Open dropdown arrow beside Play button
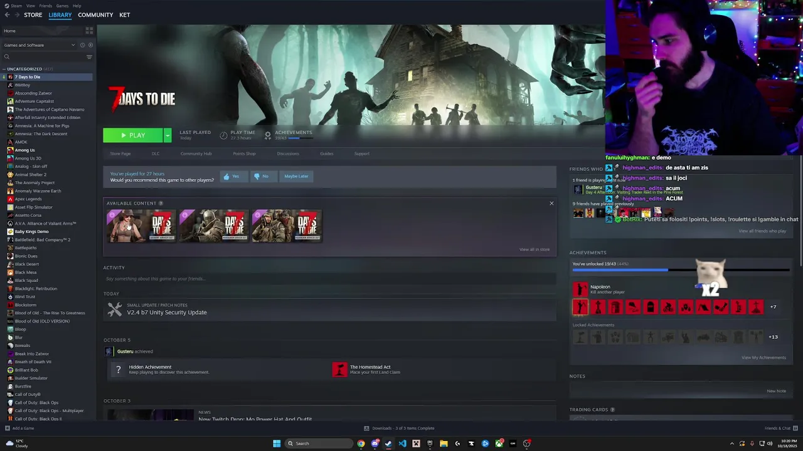The image size is (803, 451). click(x=168, y=135)
